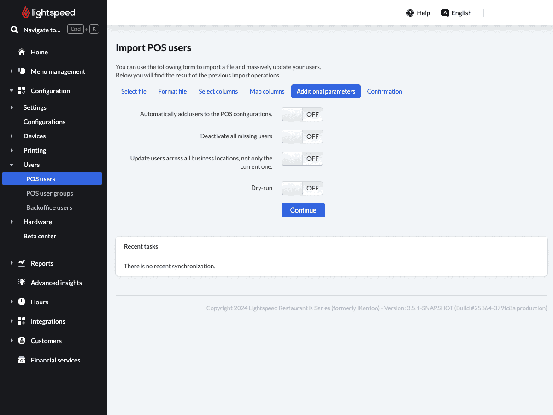Toggle automatically add users to POS configurations
Screen dimensions: 553x415
(x=302, y=114)
